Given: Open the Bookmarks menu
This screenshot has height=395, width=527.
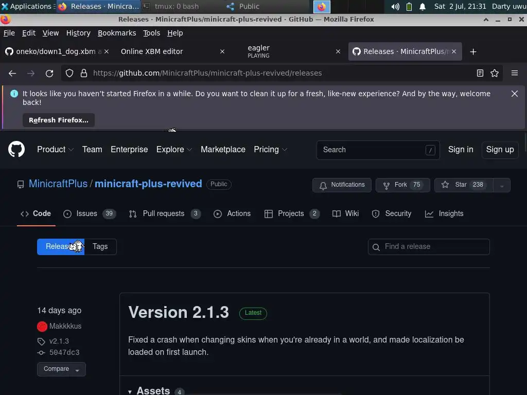Looking at the screenshot, I should tap(117, 33).
